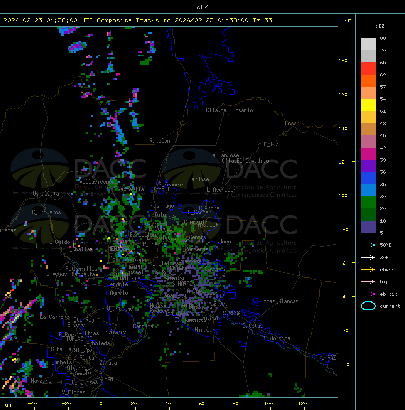Click the '45' value on the color scale
Image resolution: width=405 pixels, height=410 pixels.
coord(383,136)
